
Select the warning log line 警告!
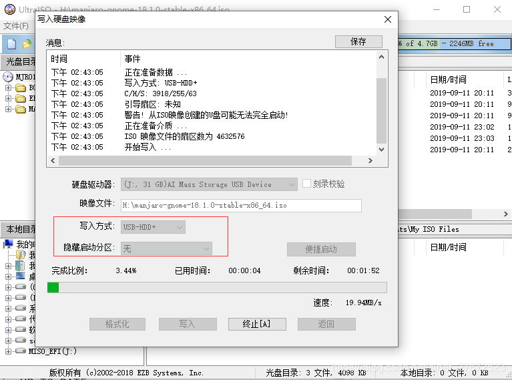point(206,115)
